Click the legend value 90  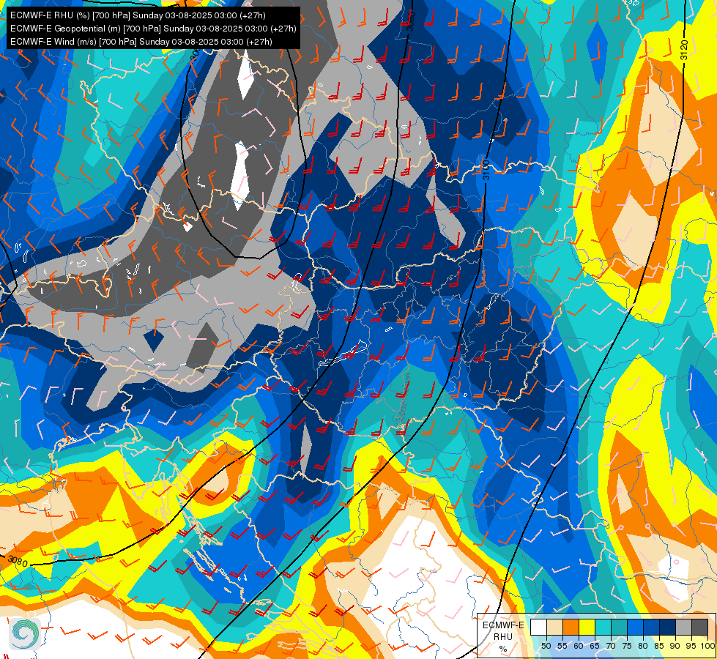click(x=675, y=646)
